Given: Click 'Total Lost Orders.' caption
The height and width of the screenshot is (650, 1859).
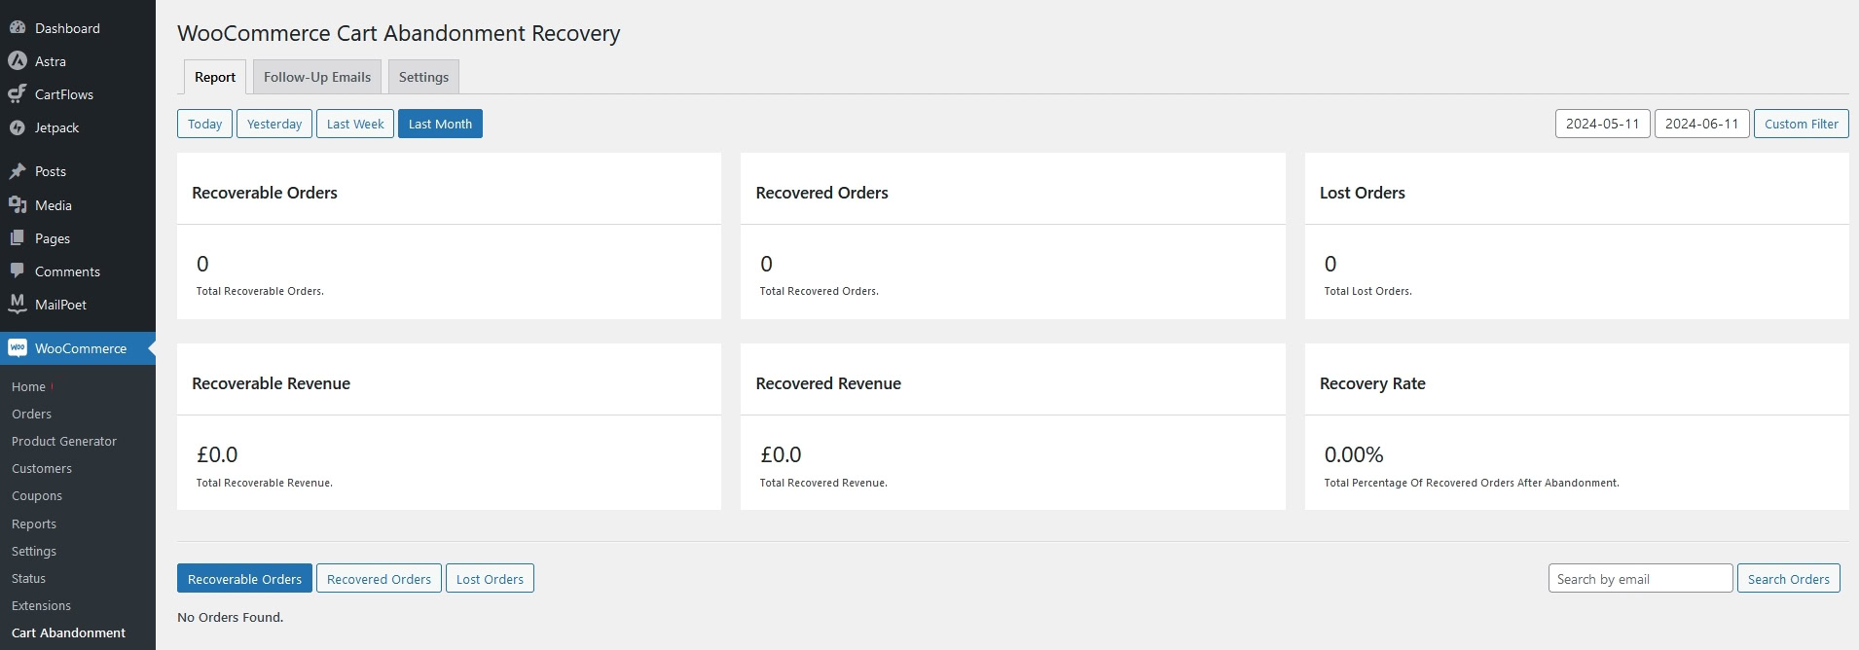Looking at the screenshot, I should 1367,291.
